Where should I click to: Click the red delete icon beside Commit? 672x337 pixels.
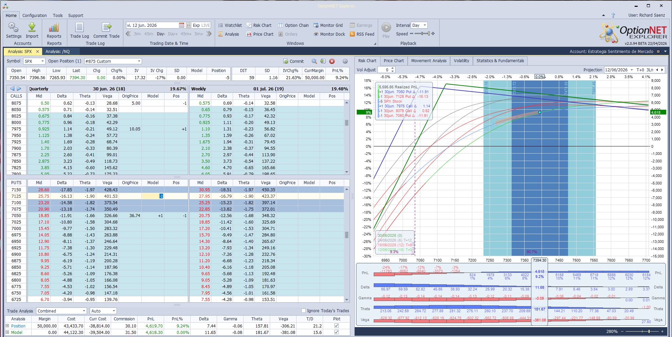(x=332, y=61)
